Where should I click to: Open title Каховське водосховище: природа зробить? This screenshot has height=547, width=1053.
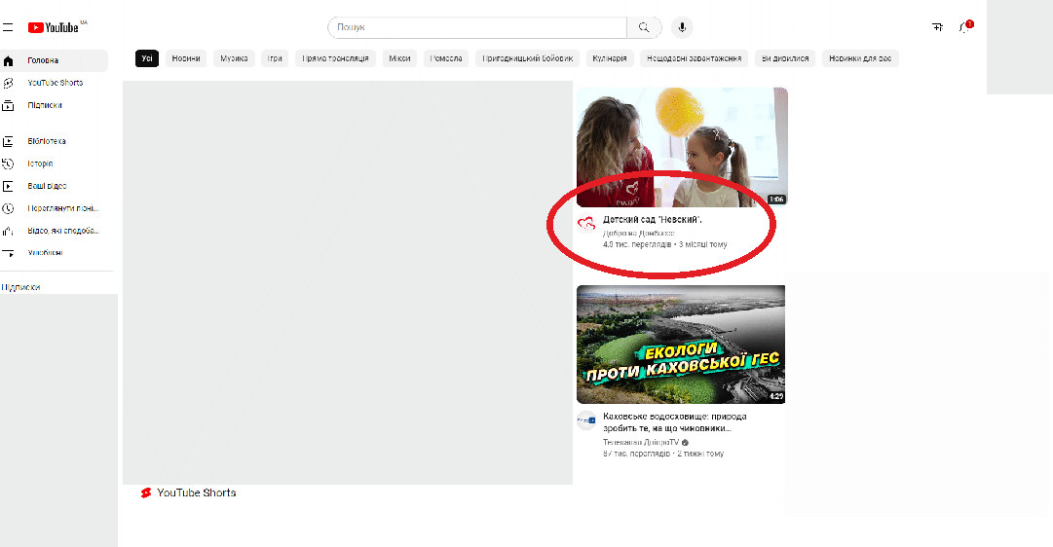coord(674,422)
